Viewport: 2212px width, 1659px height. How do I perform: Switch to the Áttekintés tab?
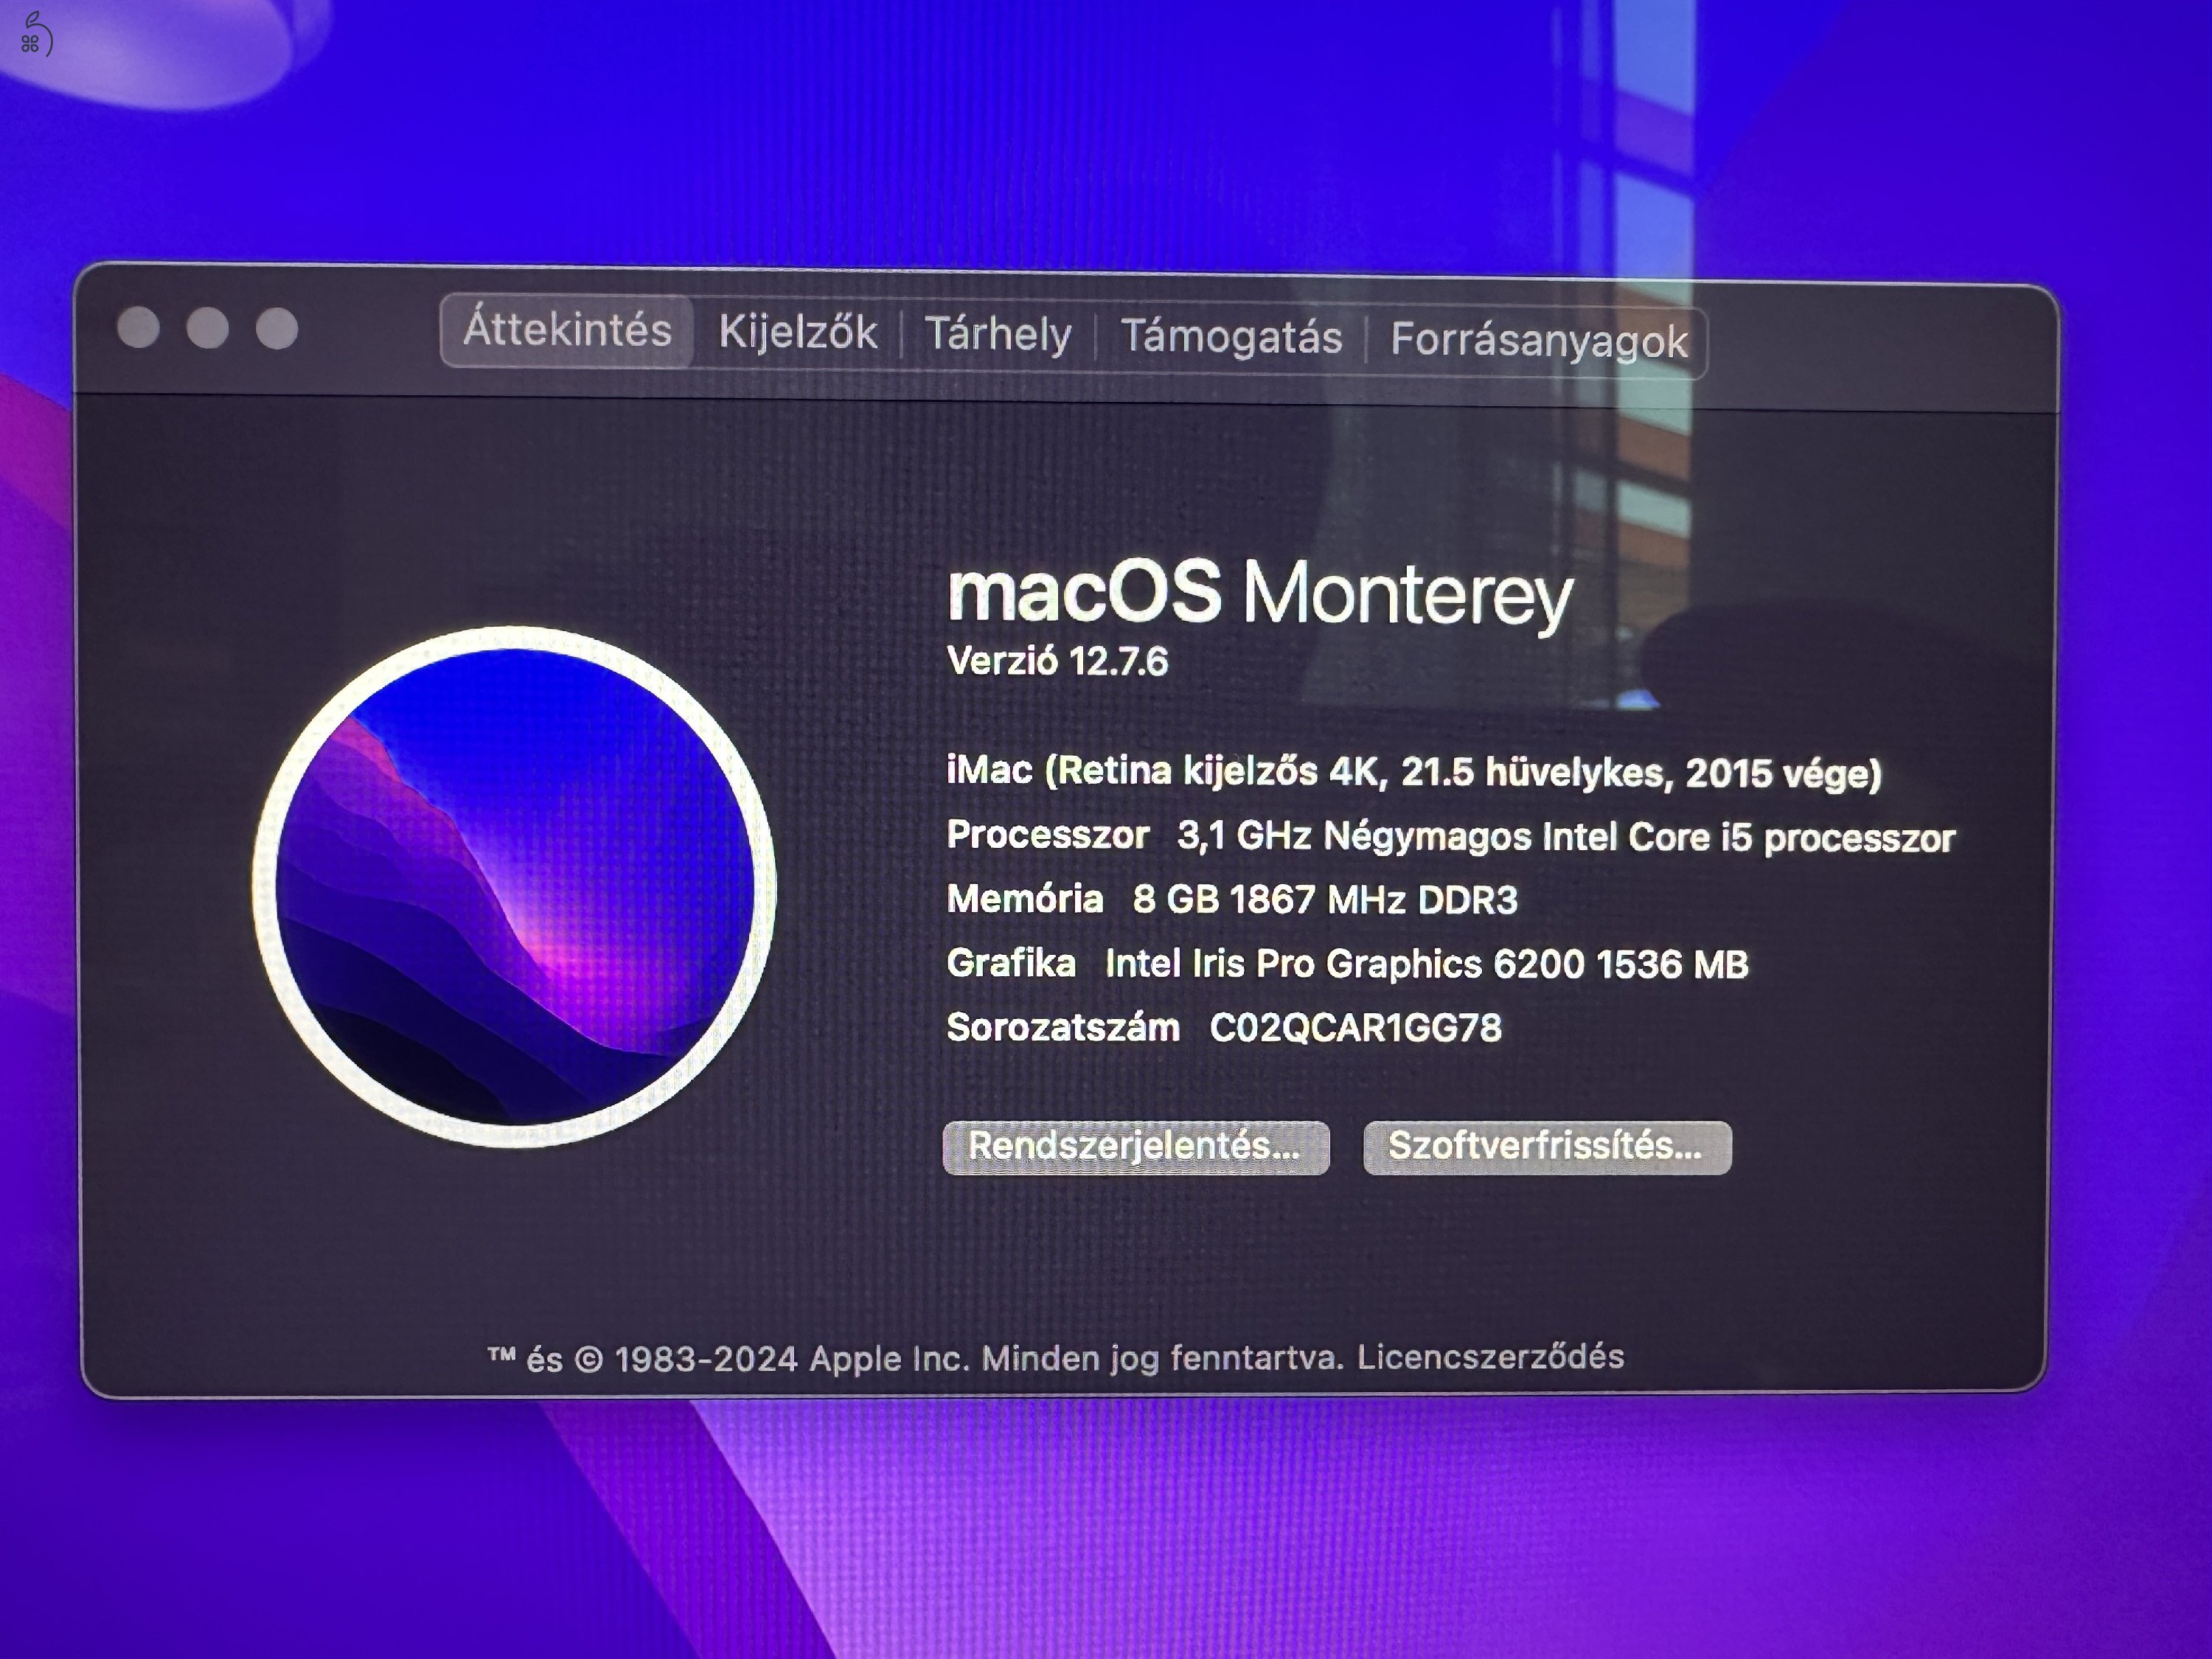pyautogui.click(x=567, y=330)
